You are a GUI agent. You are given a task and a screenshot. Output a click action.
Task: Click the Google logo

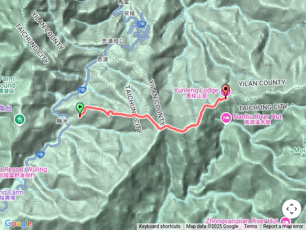18,223
